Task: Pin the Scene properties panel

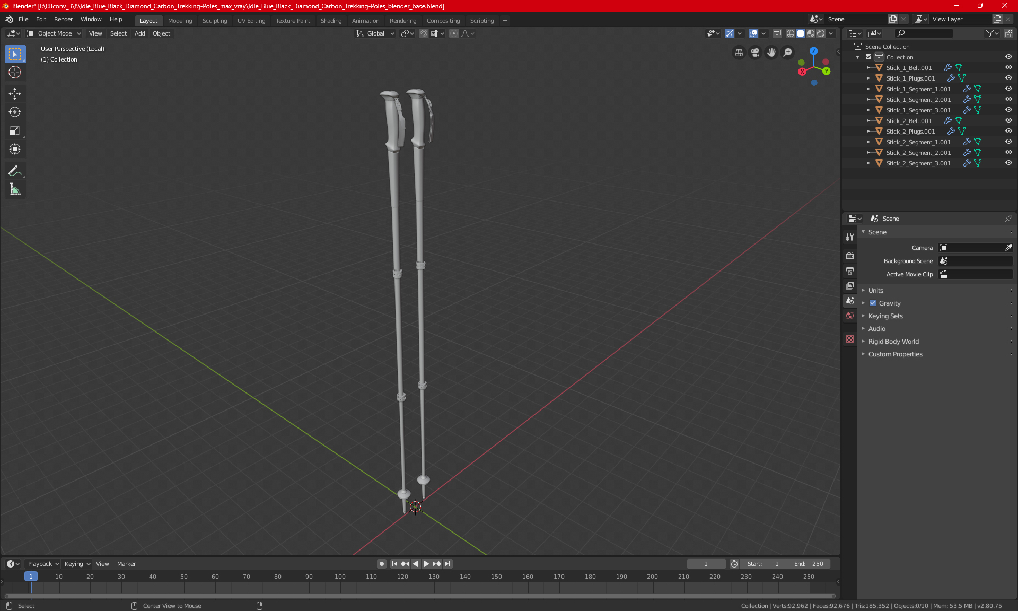Action: point(1008,219)
